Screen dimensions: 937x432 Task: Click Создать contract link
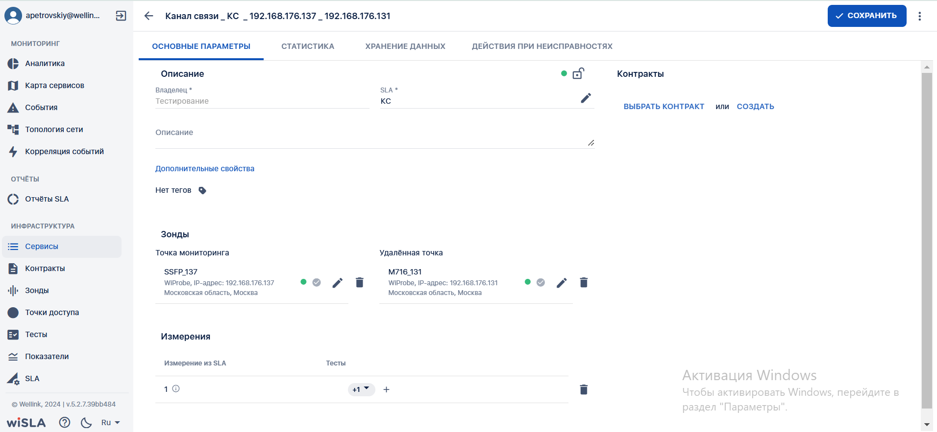pyautogui.click(x=755, y=107)
